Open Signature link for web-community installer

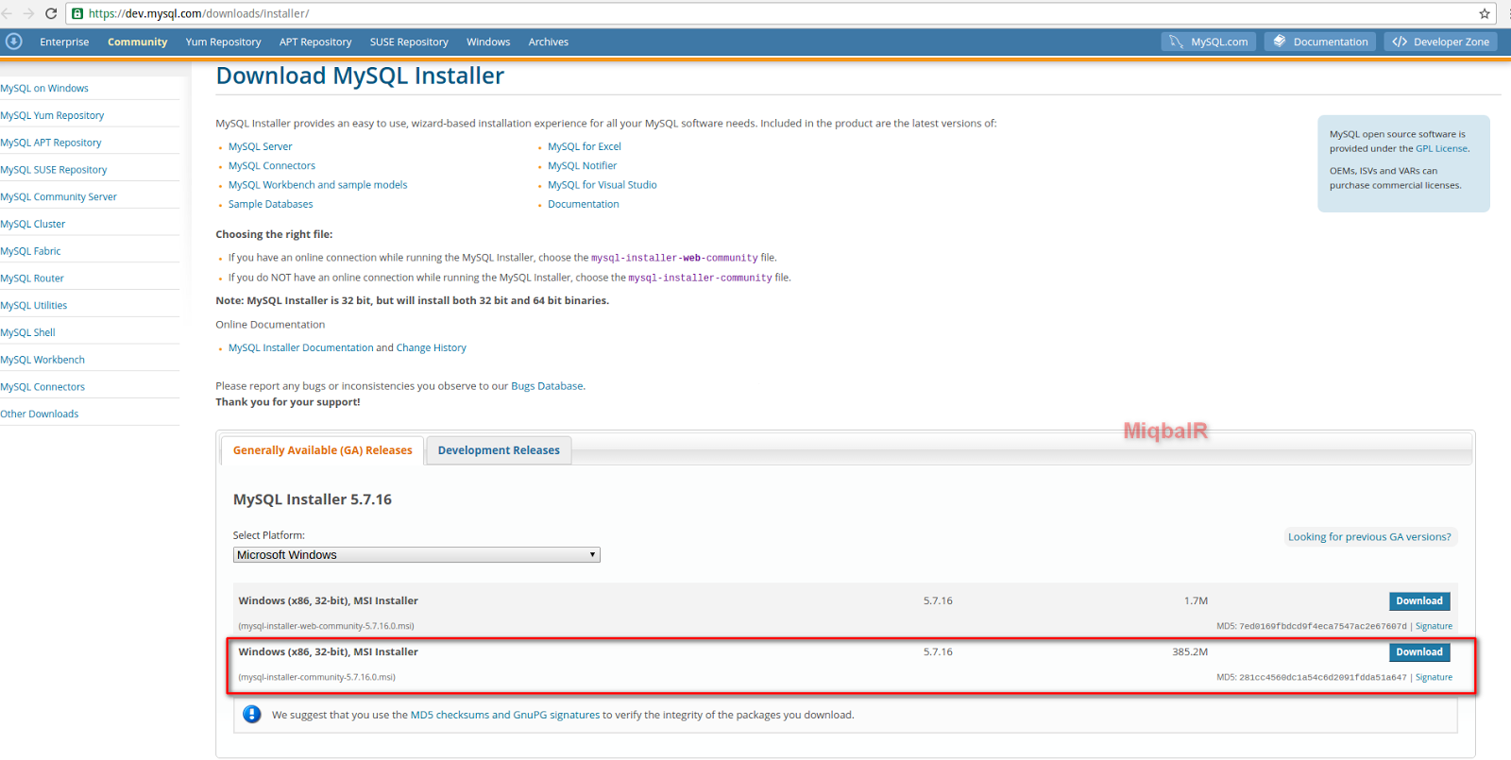click(1434, 626)
